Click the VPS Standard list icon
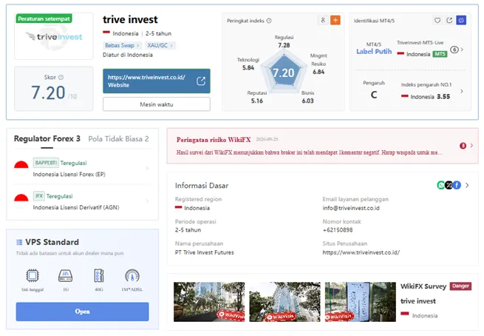The height and width of the screenshot is (336, 484). (x=19, y=242)
